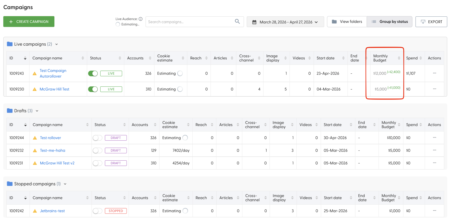Switch on the Jetbrains-test stopped toggle
This screenshot has height=220, width=451.
click(97, 211)
